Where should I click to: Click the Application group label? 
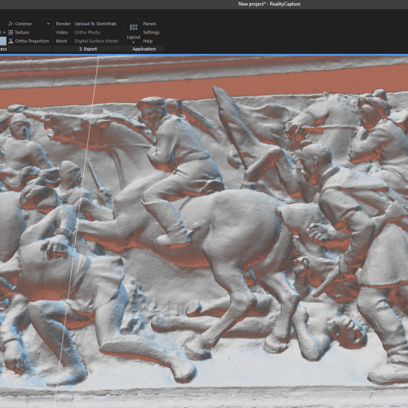click(x=144, y=49)
